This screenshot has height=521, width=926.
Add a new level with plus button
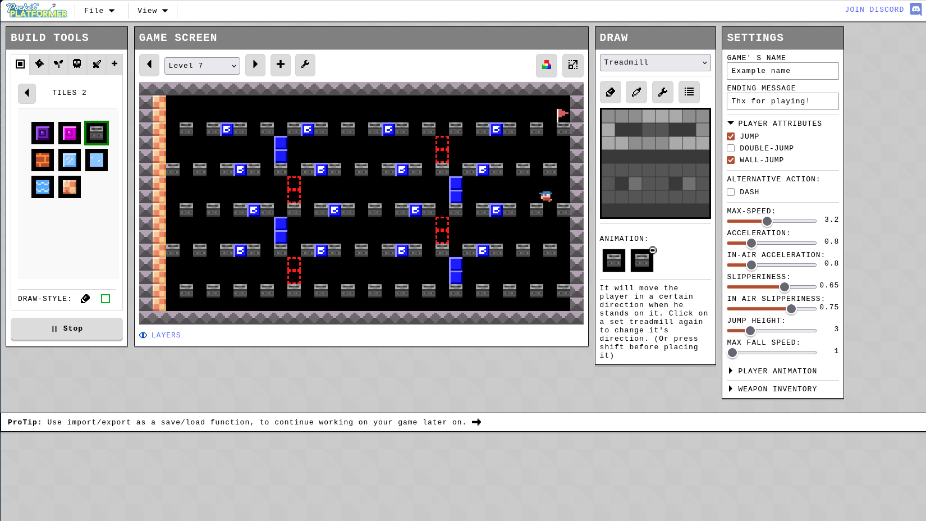281,65
